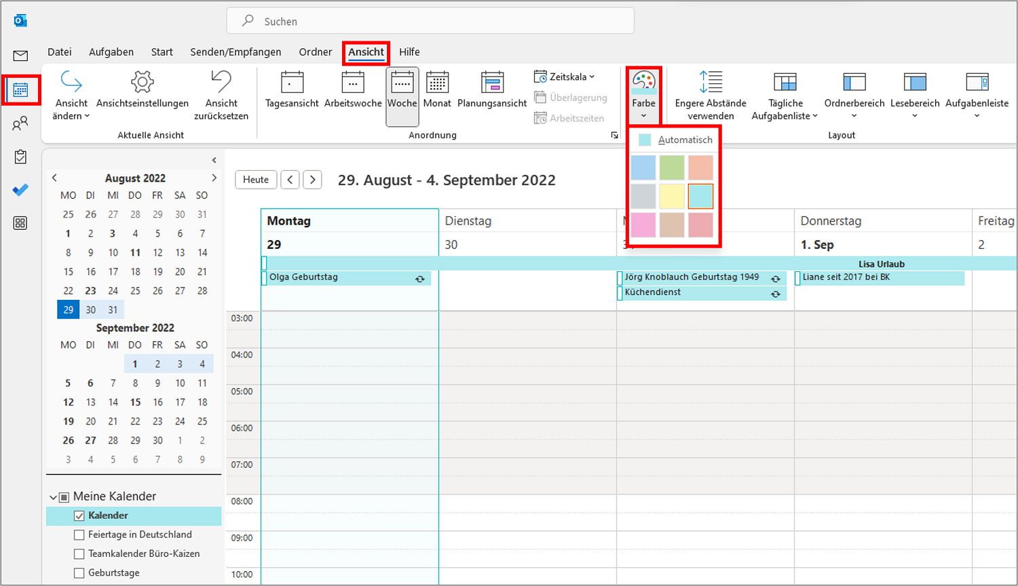1018x586 pixels.
Task: Open the Hilfe tab
Action: [x=409, y=52]
